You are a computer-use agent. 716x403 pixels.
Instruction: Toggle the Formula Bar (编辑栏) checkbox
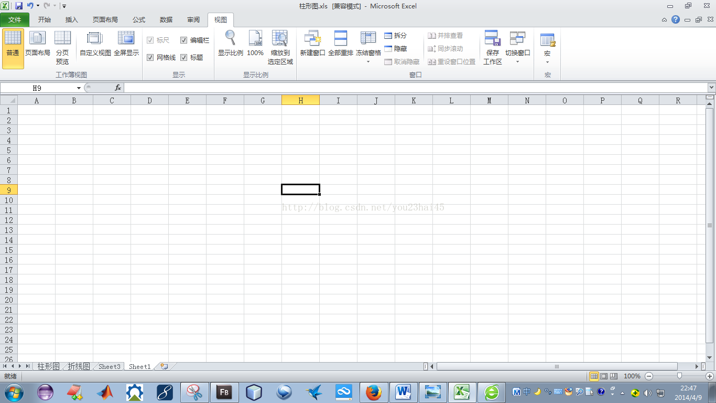point(184,40)
